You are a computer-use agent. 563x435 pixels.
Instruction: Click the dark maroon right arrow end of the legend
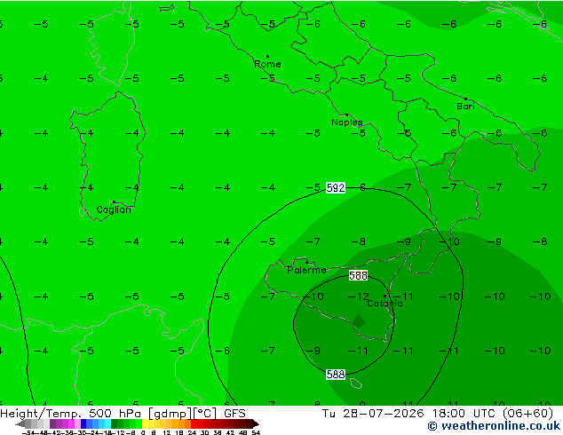point(255,423)
